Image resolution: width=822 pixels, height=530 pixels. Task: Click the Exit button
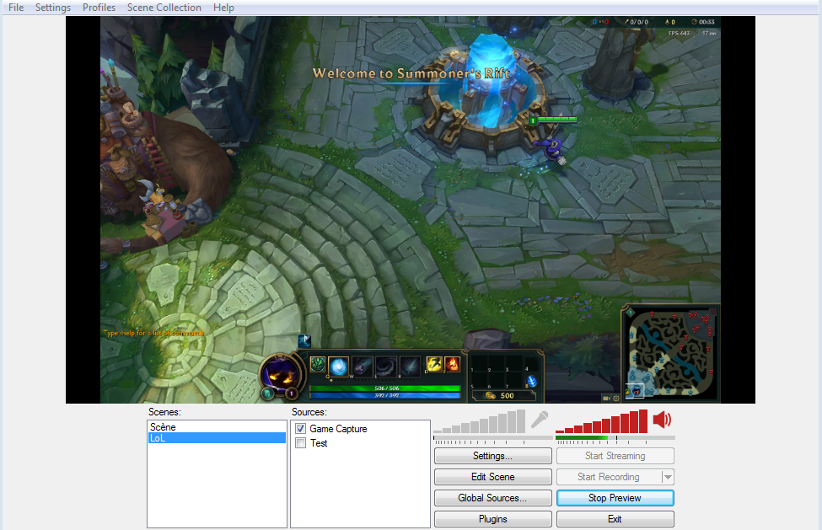click(x=615, y=519)
